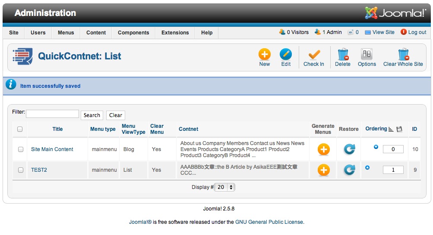Click the ordering sort direction icon
The width and height of the screenshot is (433, 235).
pyautogui.click(x=391, y=129)
